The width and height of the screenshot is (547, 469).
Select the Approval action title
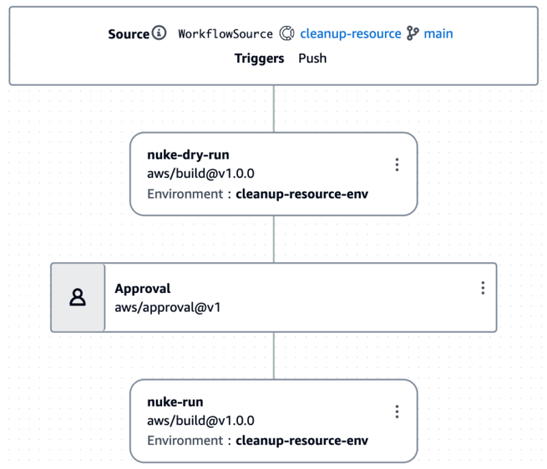[x=143, y=289]
